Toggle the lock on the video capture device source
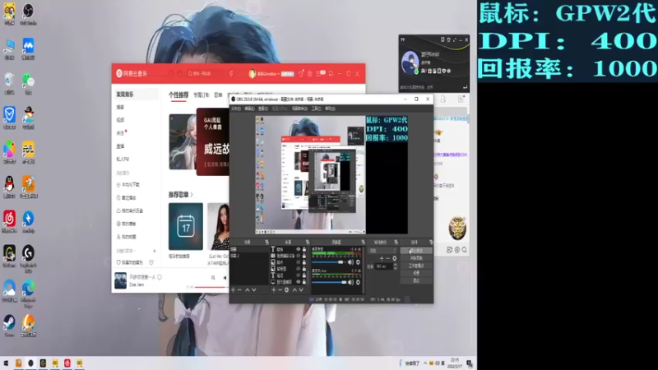This screenshot has height=370, width=658. tap(304, 256)
